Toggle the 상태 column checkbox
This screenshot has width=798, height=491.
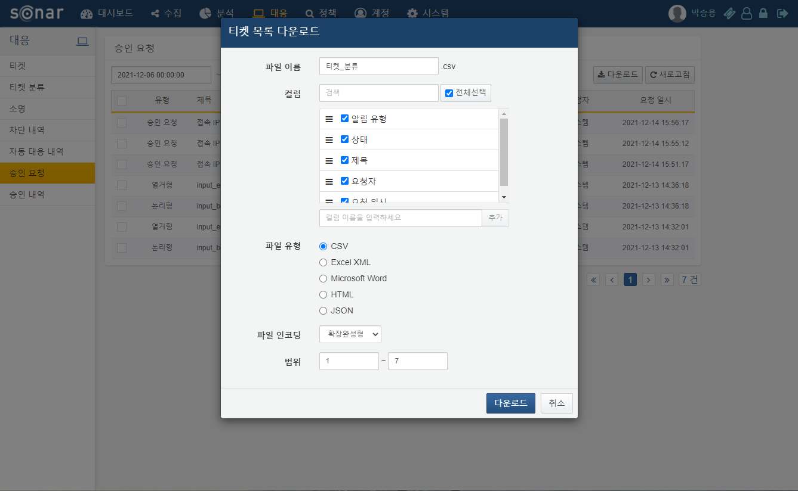pos(344,139)
